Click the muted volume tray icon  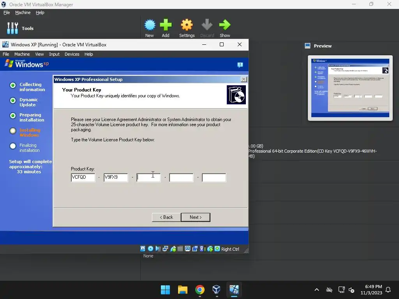(x=351, y=290)
